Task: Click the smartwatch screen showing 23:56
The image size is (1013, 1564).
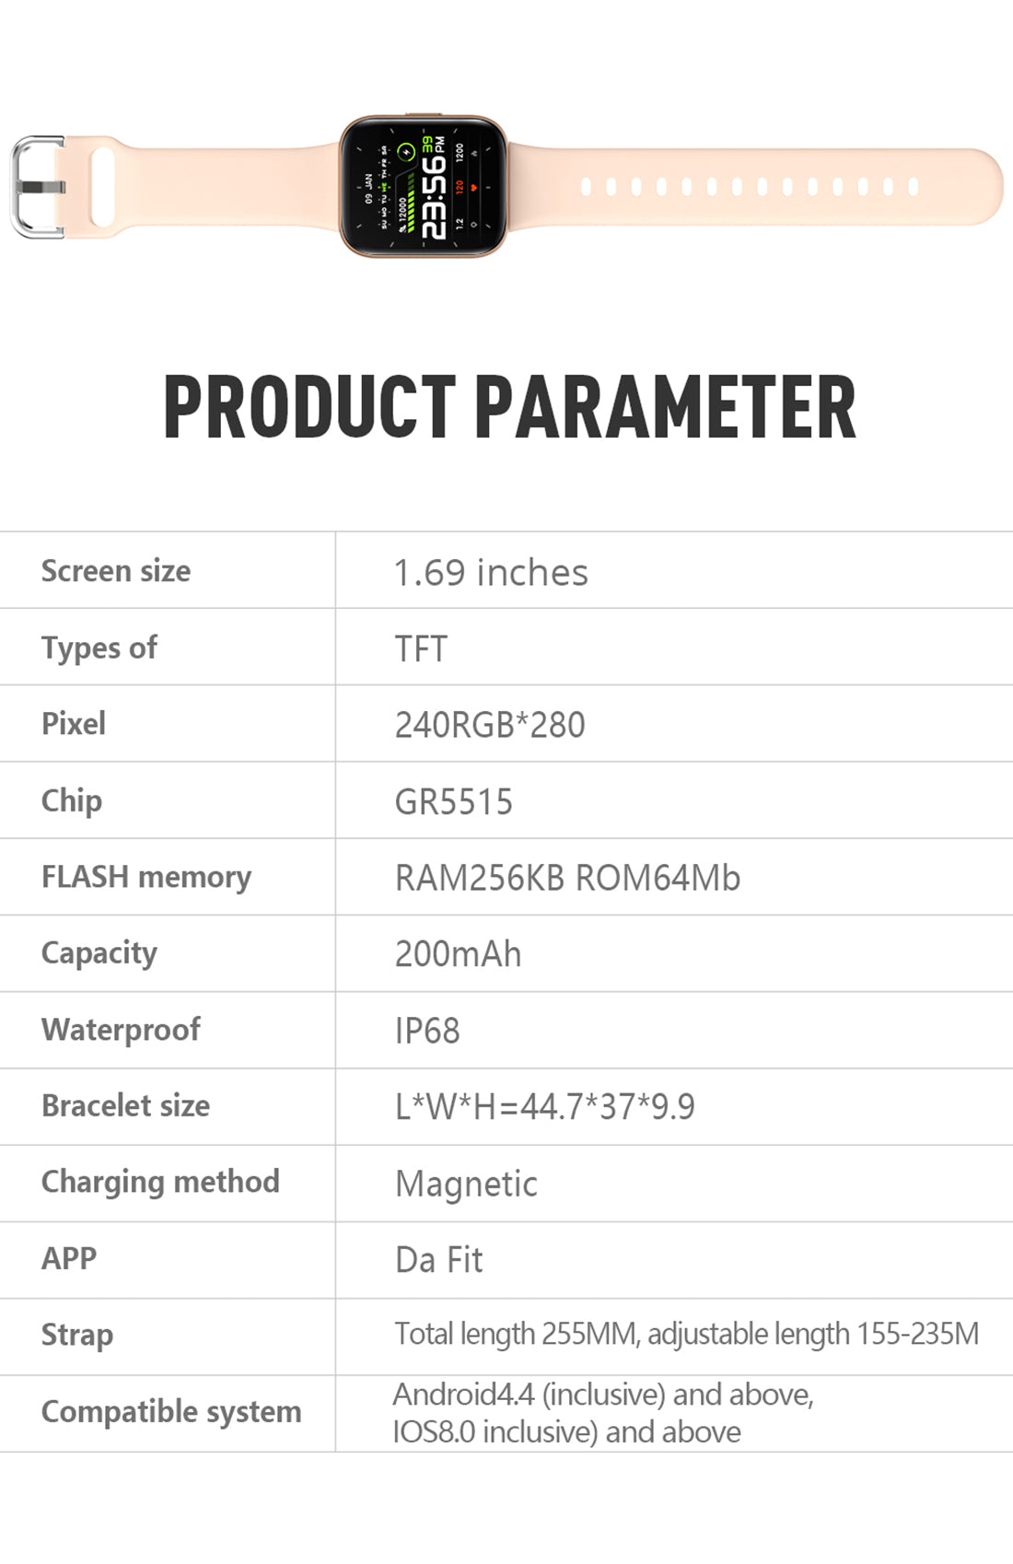Action: 423,187
